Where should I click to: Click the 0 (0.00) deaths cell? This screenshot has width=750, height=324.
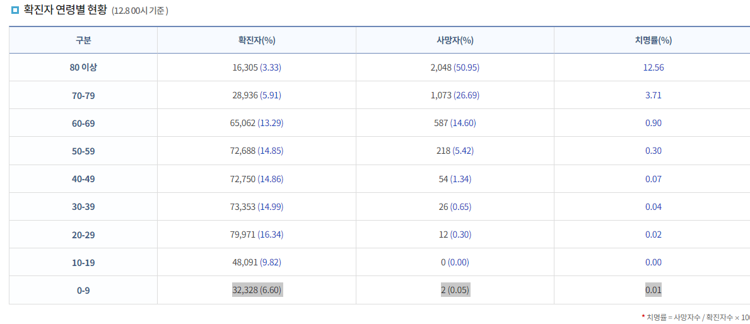click(455, 262)
